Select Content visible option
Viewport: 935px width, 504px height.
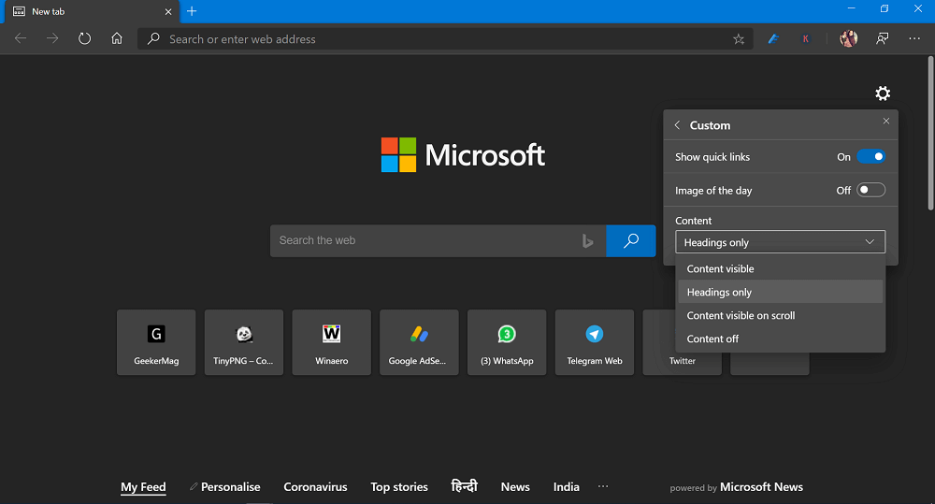(780, 269)
